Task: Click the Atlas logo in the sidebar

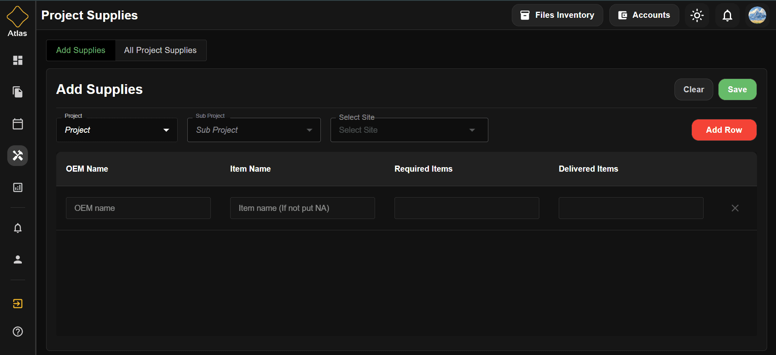Action: (x=17, y=21)
